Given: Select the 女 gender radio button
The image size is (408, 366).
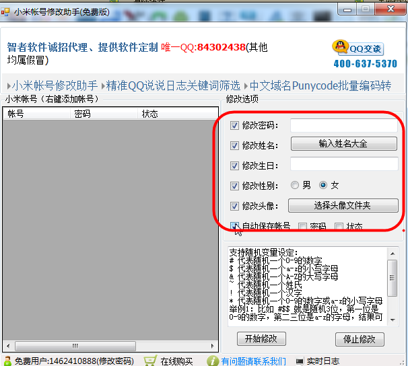Looking at the screenshot, I should tap(323, 185).
